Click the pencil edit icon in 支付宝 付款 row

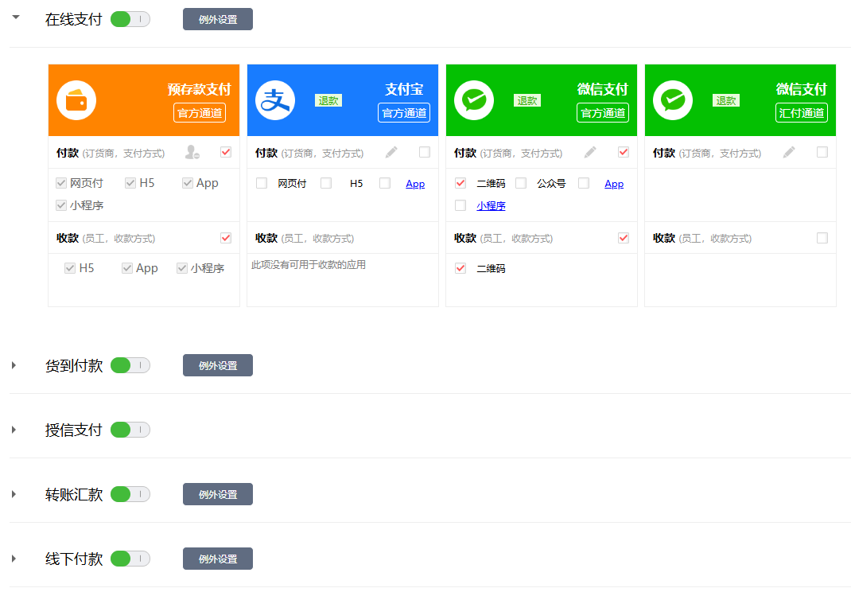pos(391,152)
